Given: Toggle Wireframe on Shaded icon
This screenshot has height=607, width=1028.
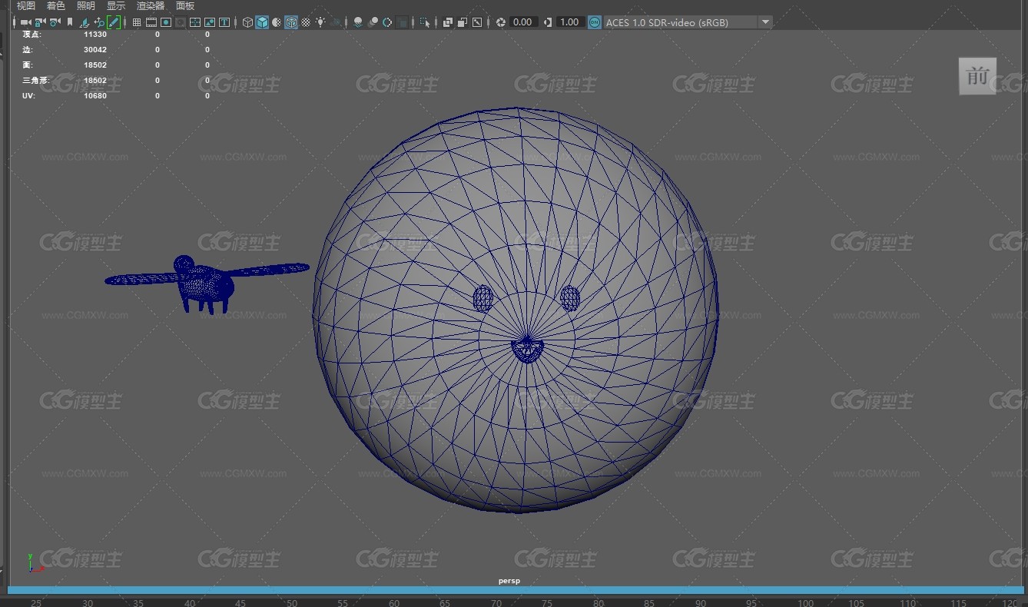Looking at the screenshot, I should [291, 22].
